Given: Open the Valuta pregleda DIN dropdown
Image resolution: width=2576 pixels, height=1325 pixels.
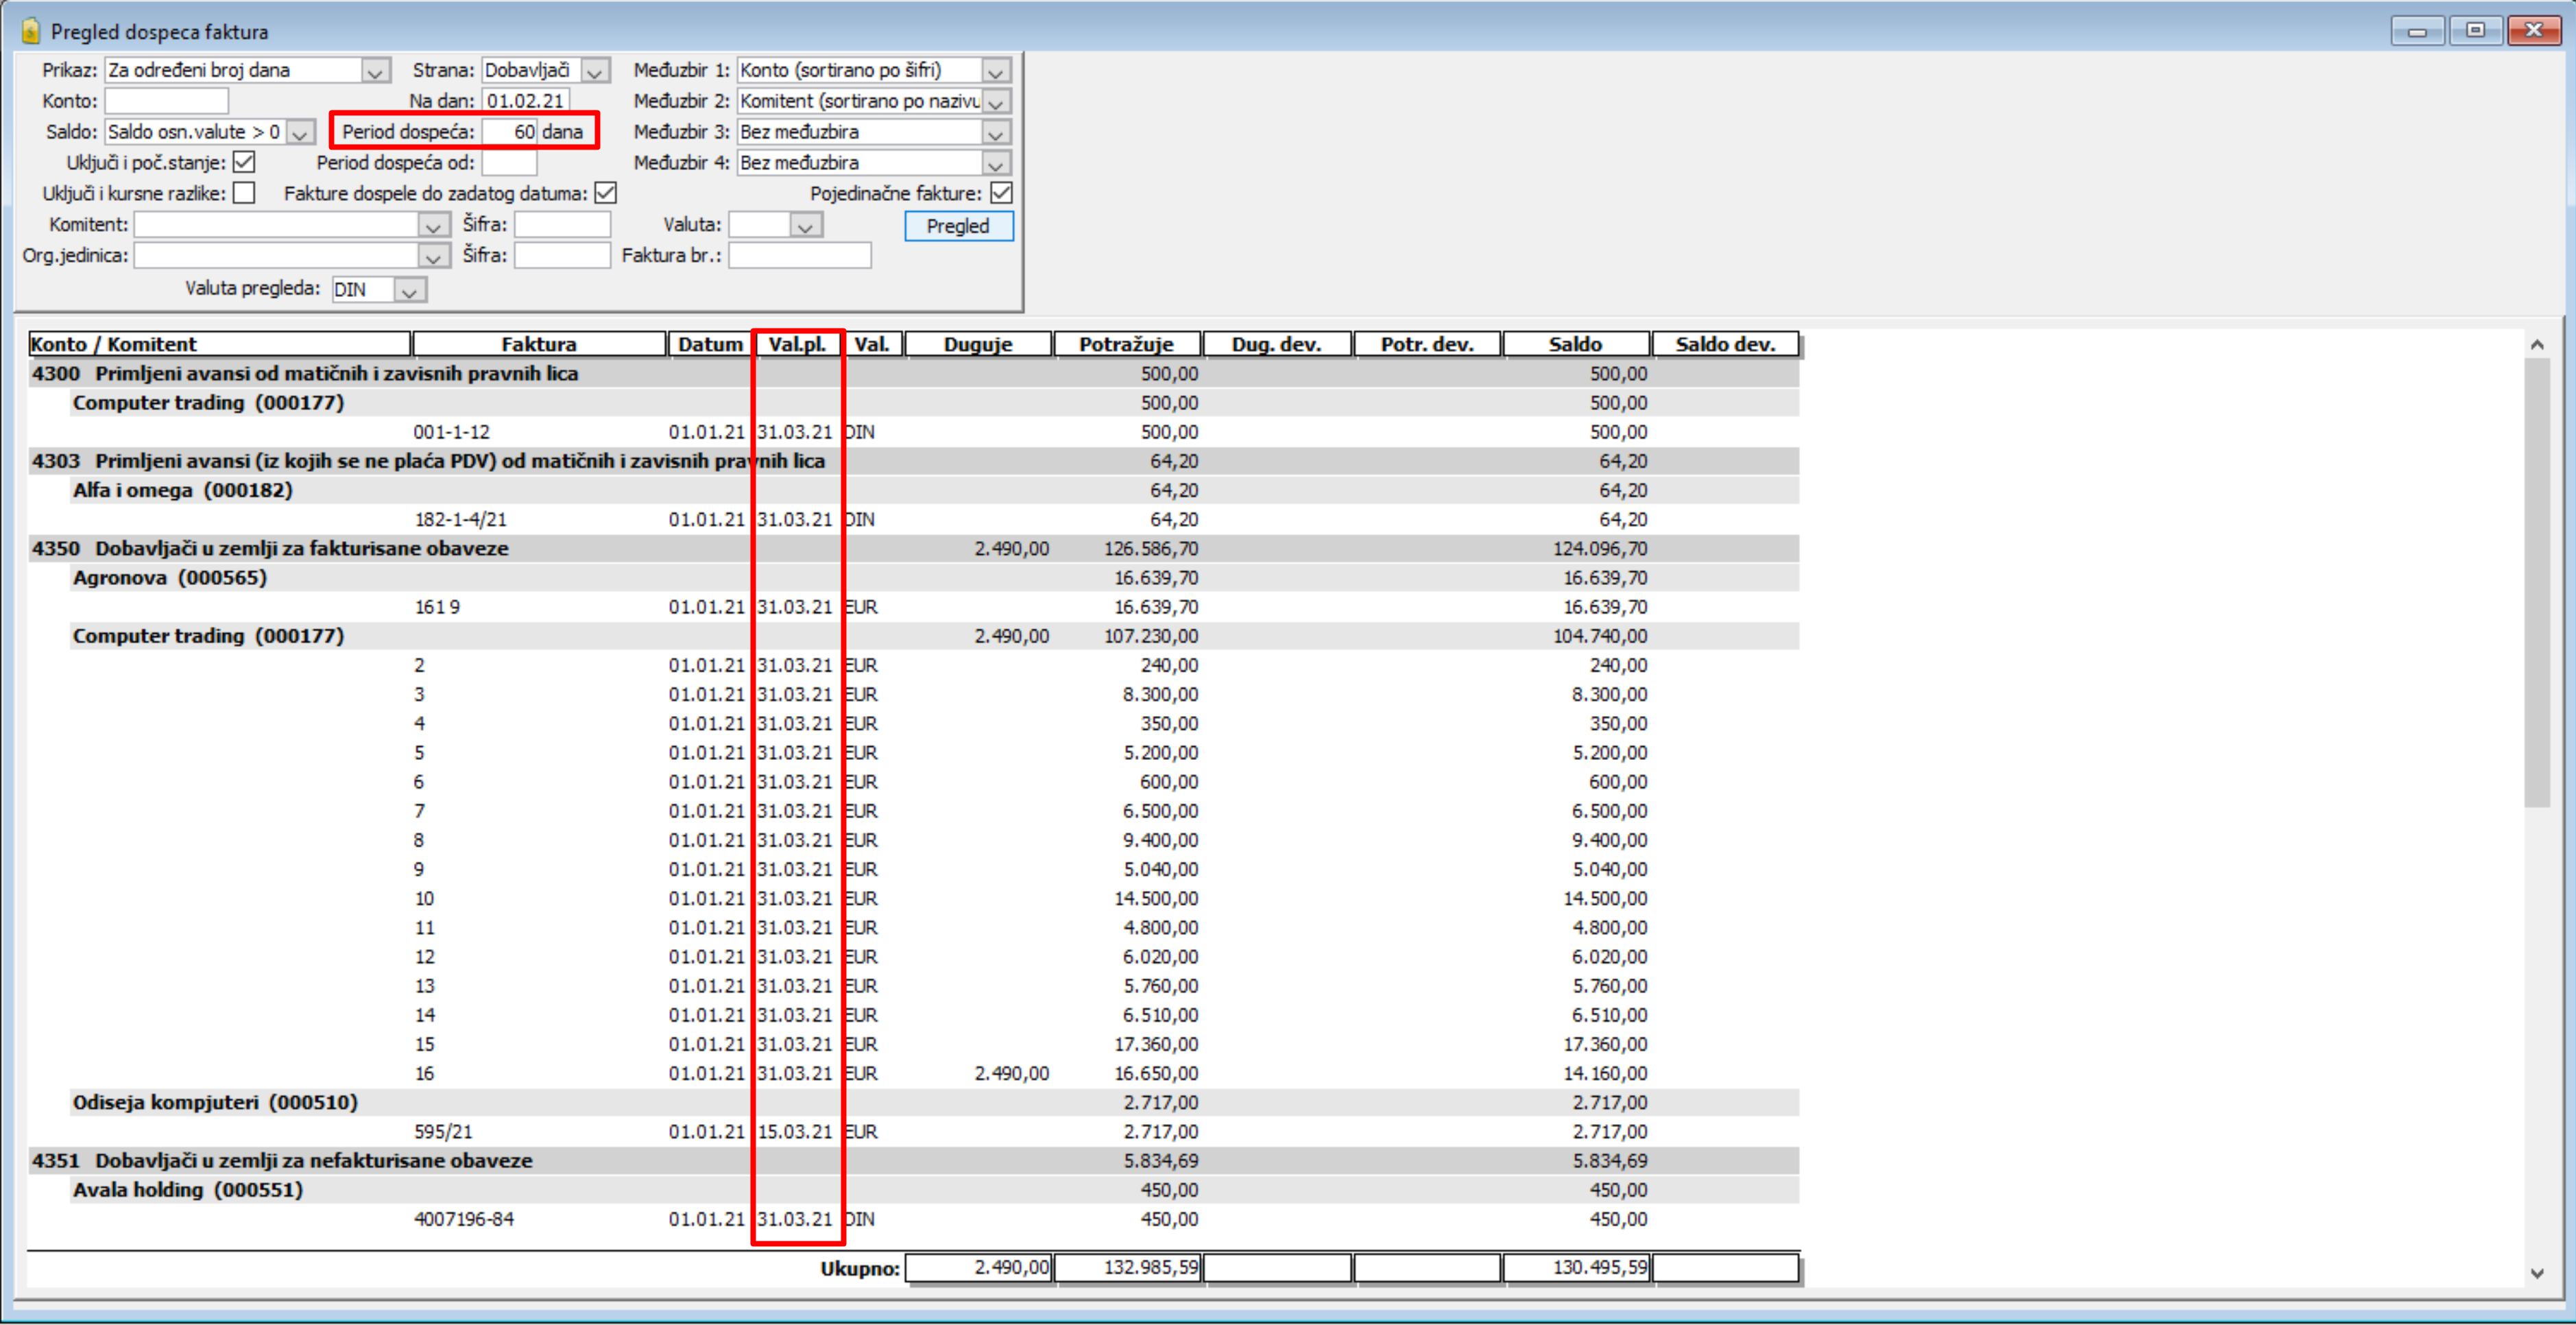Looking at the screenshot, I should click(408, 290).
